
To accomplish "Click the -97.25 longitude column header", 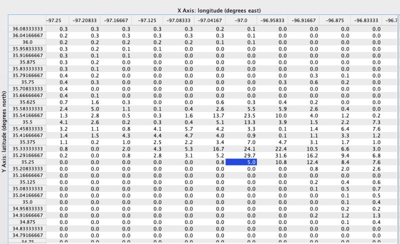I will point(57,20).
